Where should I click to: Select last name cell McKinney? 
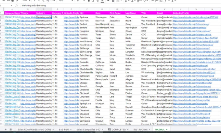click(133, 59)
